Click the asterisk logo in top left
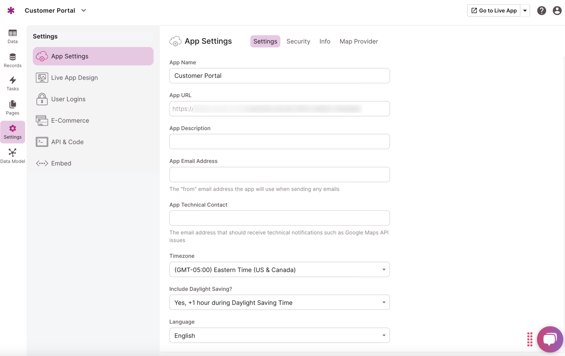The width and height of the screenshot is (565, 356). 11,11
